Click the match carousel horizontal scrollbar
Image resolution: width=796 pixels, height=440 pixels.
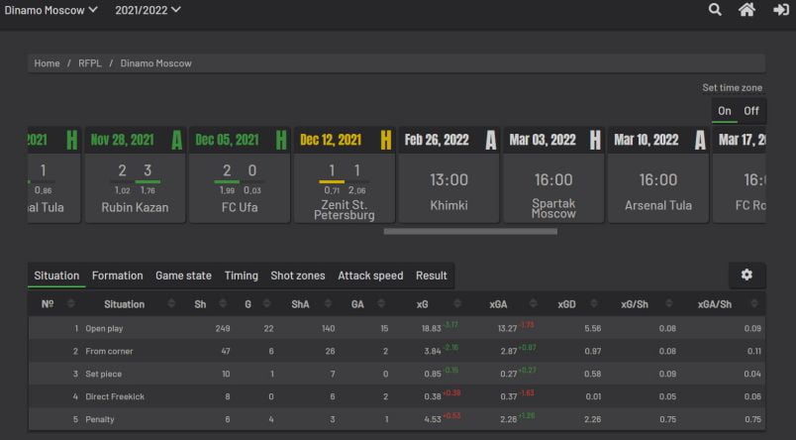pos(470,232)
